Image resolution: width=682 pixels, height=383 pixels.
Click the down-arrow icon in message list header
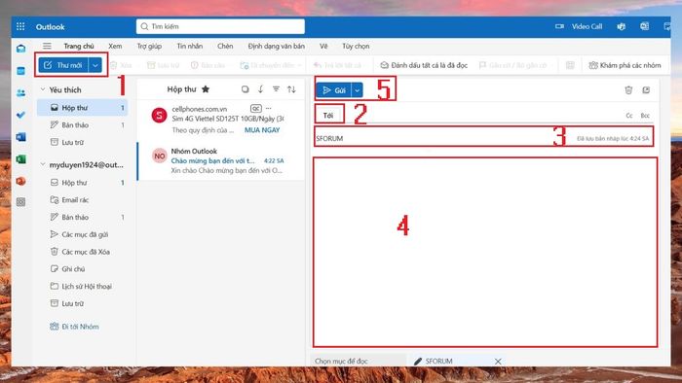(x=260, y=88)
